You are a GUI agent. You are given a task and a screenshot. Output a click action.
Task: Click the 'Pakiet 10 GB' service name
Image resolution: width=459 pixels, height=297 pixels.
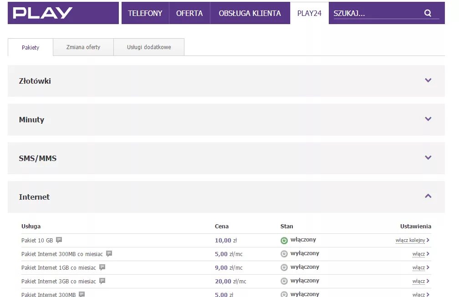tap(37, 240)
